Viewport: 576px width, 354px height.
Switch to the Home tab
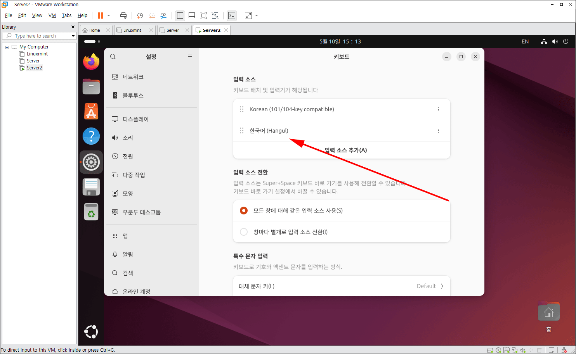click(x=94, y=30)
